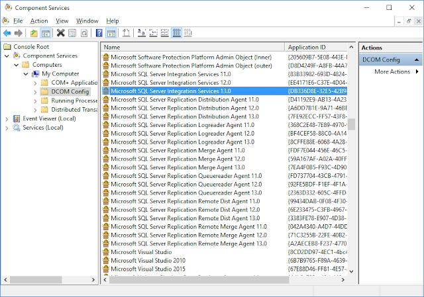Click the Running Processes folder icon
This screenshot has width=424, height=297.
44,101
